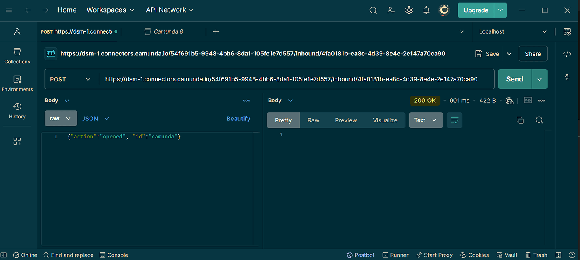Open the configure workspace sidebar icon
The height and width of the screenshot is (260, 580).
point(17,141)
